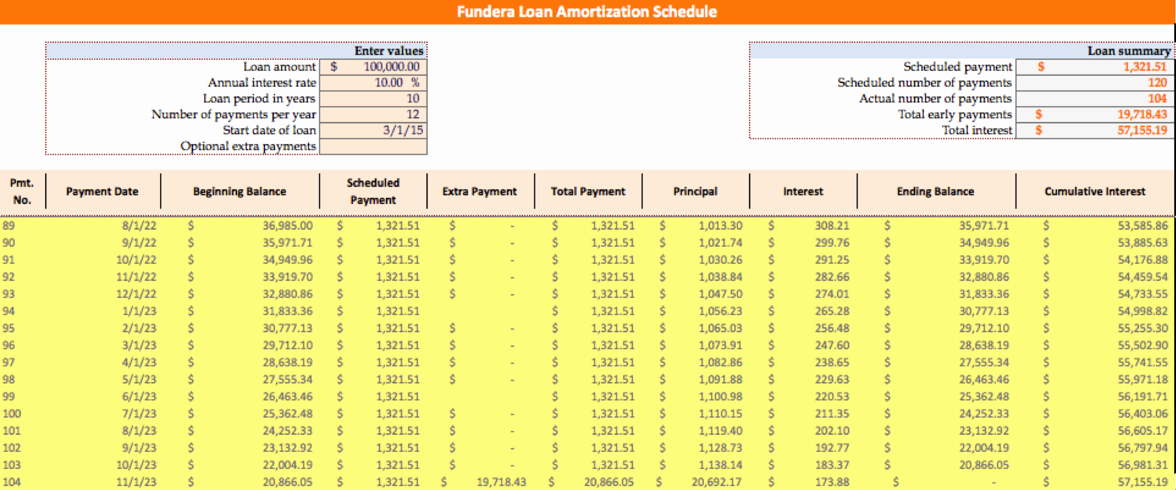Select beginning balance 30,777.13
This screenshot has width=1176, height=490.
pos(287,328)
